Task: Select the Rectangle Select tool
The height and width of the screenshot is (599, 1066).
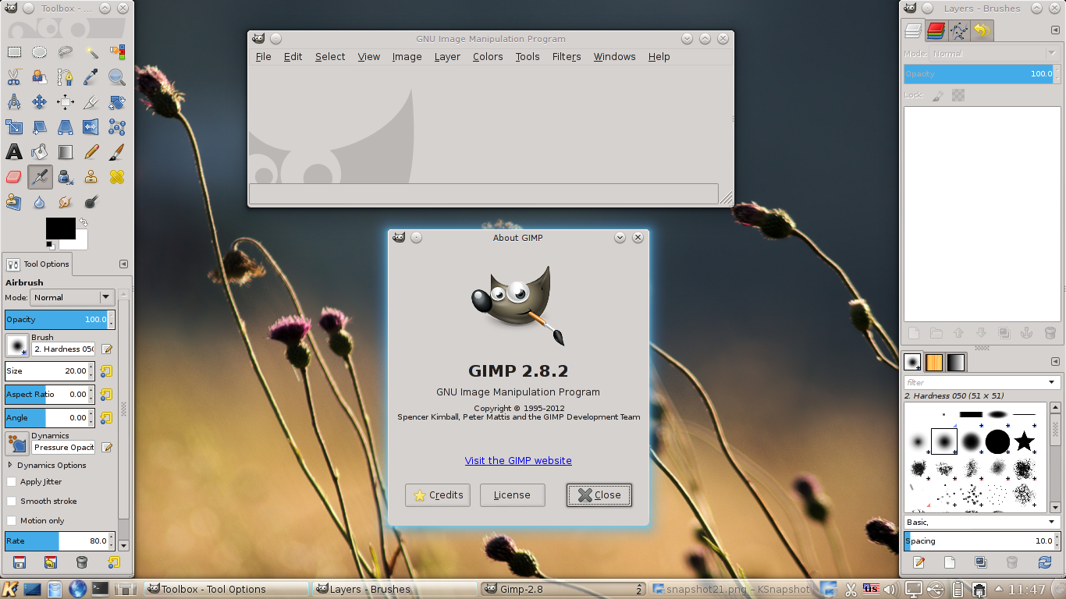Action: (13, 51)
